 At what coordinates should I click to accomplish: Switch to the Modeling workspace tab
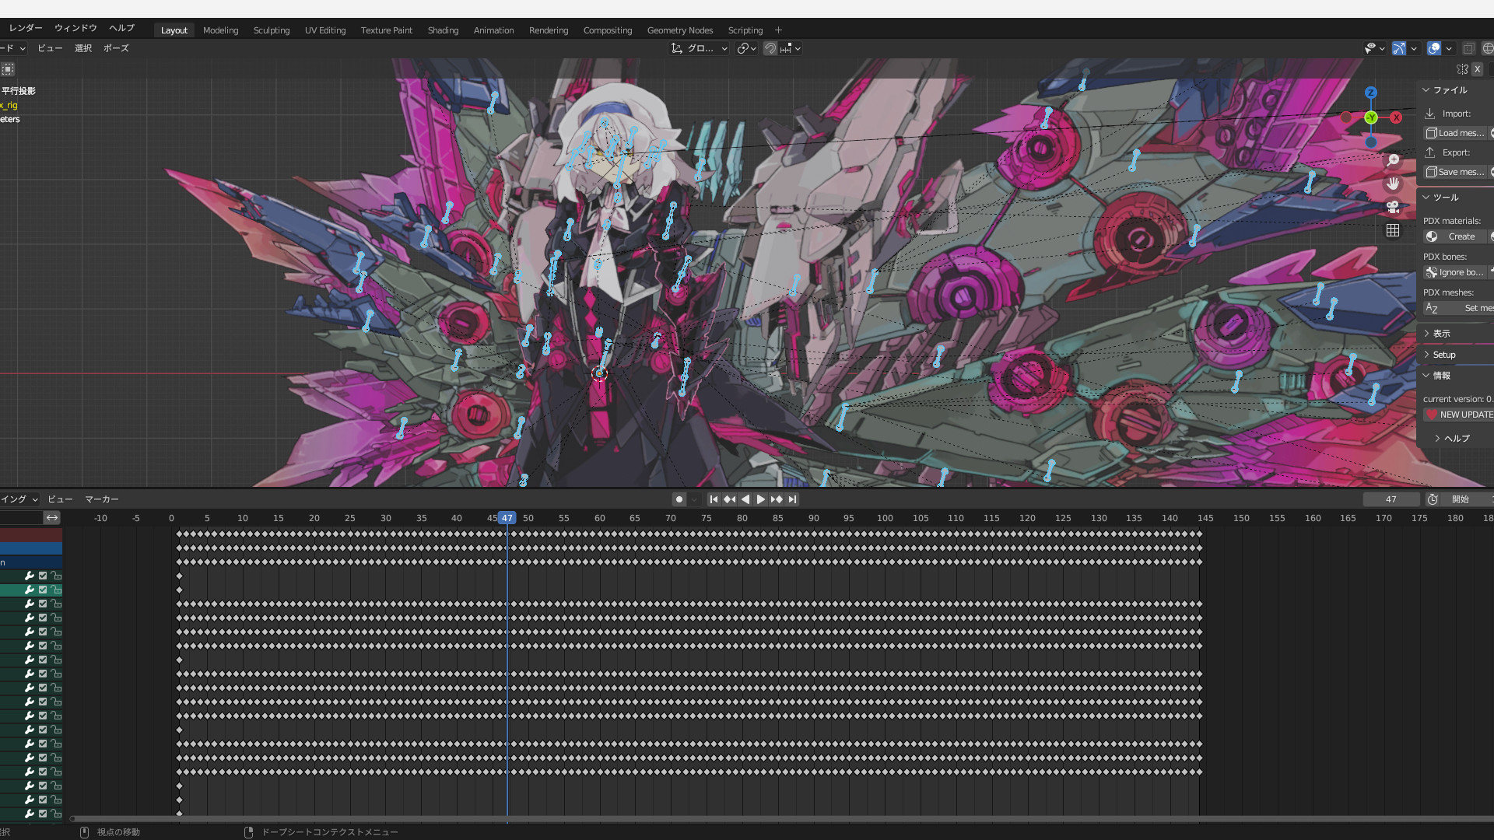220,30
